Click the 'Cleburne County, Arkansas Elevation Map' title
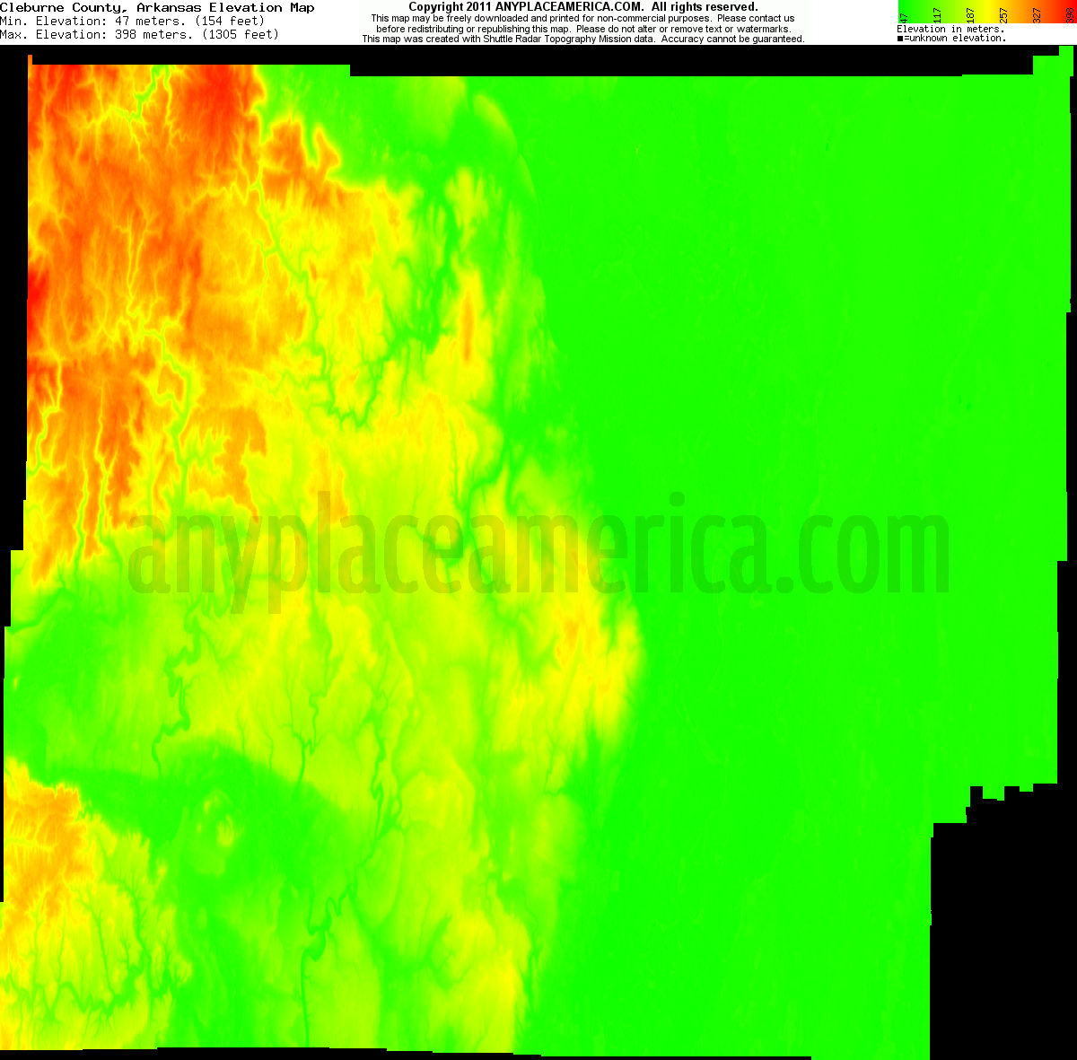1077x1060 pixels. tap(158, 7)
